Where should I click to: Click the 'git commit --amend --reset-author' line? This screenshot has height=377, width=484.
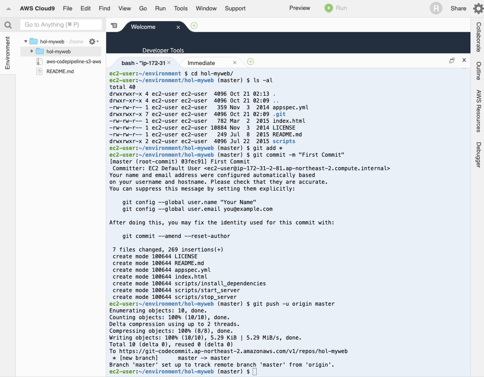[x=176, y=236]
